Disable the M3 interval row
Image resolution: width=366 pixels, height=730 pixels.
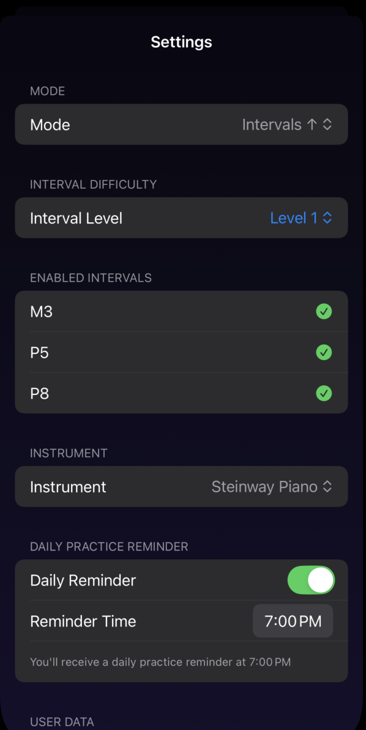181,312
